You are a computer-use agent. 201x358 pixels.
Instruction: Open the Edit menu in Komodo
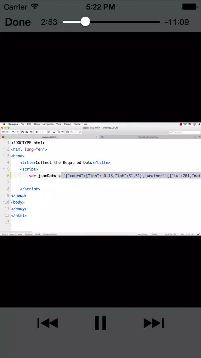(29, 124)
